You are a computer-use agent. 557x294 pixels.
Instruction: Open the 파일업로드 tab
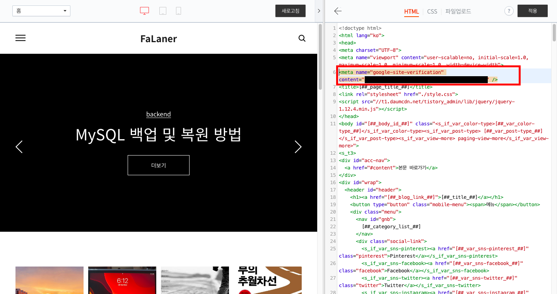(x=458, y=12)
